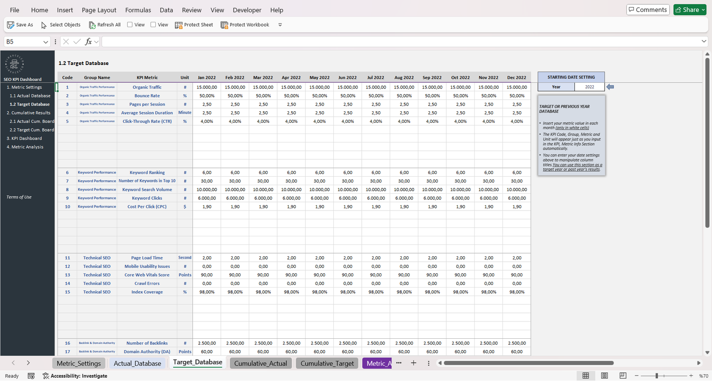Click the Protect Workbook icon
Image resolution: width=712 pixels, height=381 pixels.
tap(224, 25)
